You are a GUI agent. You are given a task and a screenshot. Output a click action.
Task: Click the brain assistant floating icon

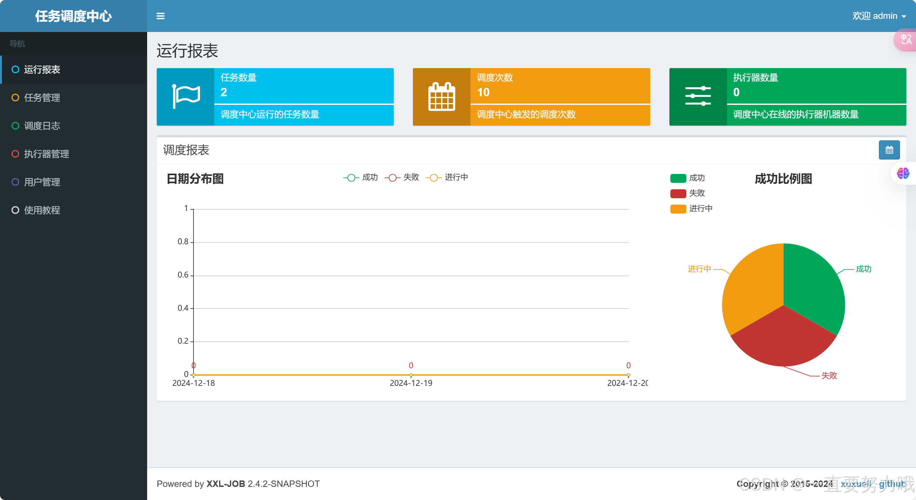[903, 173]
